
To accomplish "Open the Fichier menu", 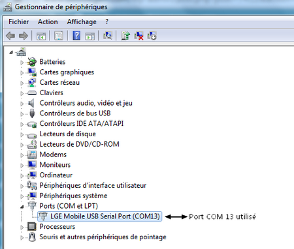I will [18, 22].
